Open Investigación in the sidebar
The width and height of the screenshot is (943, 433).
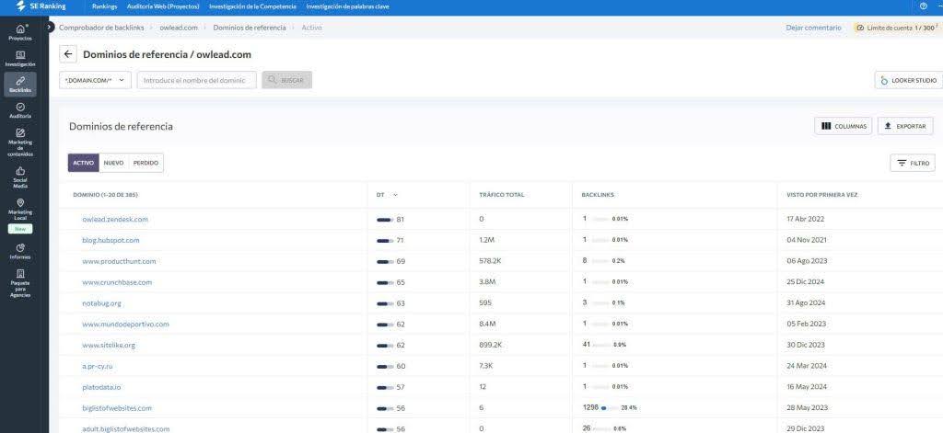[20, 59]
